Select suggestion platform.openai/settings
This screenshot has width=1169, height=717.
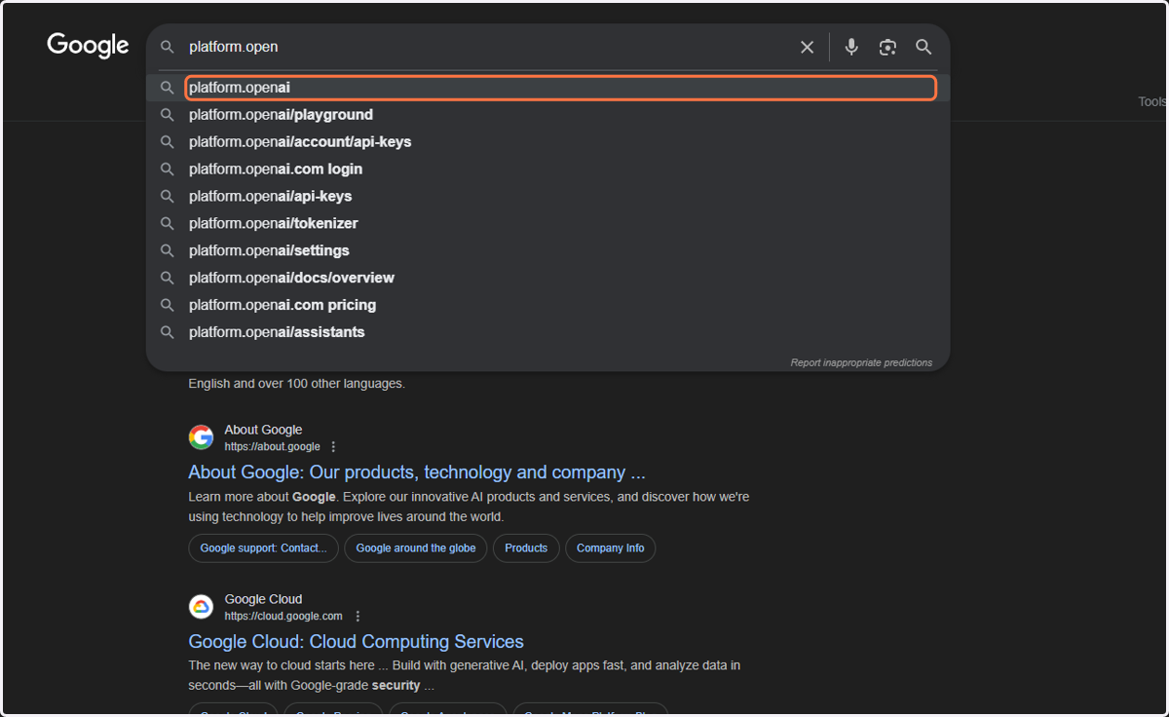pyautogui.click(x=547, y=251)
